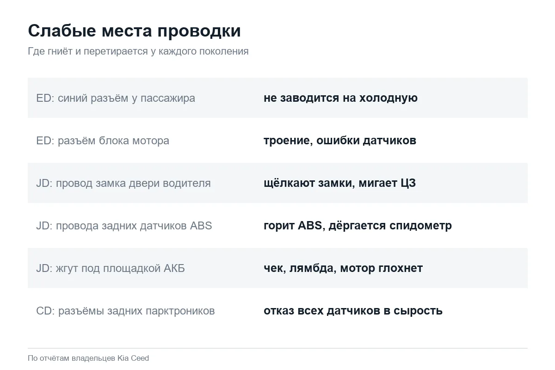Screen dimensions: 555x370
Task: Select 'троение, ошибки датчиков' text
Action: click(x=340, y=141)
